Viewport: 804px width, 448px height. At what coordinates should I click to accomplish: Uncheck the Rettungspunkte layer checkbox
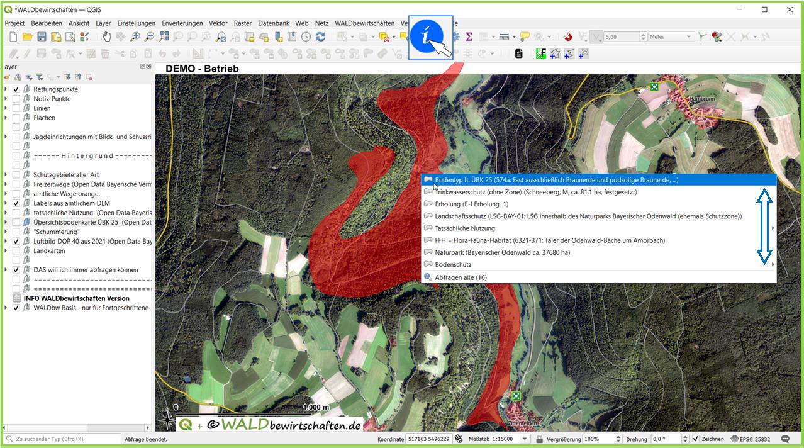(16, 89)
